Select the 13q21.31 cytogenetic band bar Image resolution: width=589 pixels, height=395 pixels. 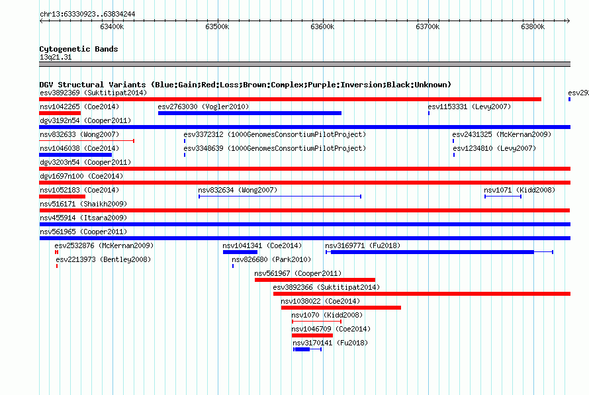pyautogui.click(x=304, y=64)
